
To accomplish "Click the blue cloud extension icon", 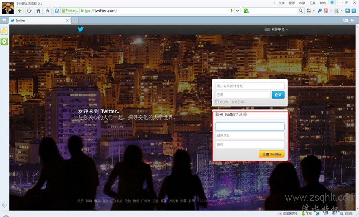I will point(347,11).
